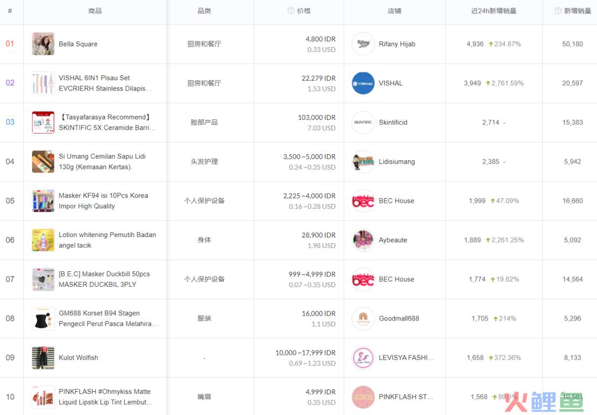The image size is (597, 415).
Task: Open Aybeaute store logo
Action: pyautogui.click(x=363, y=240)
